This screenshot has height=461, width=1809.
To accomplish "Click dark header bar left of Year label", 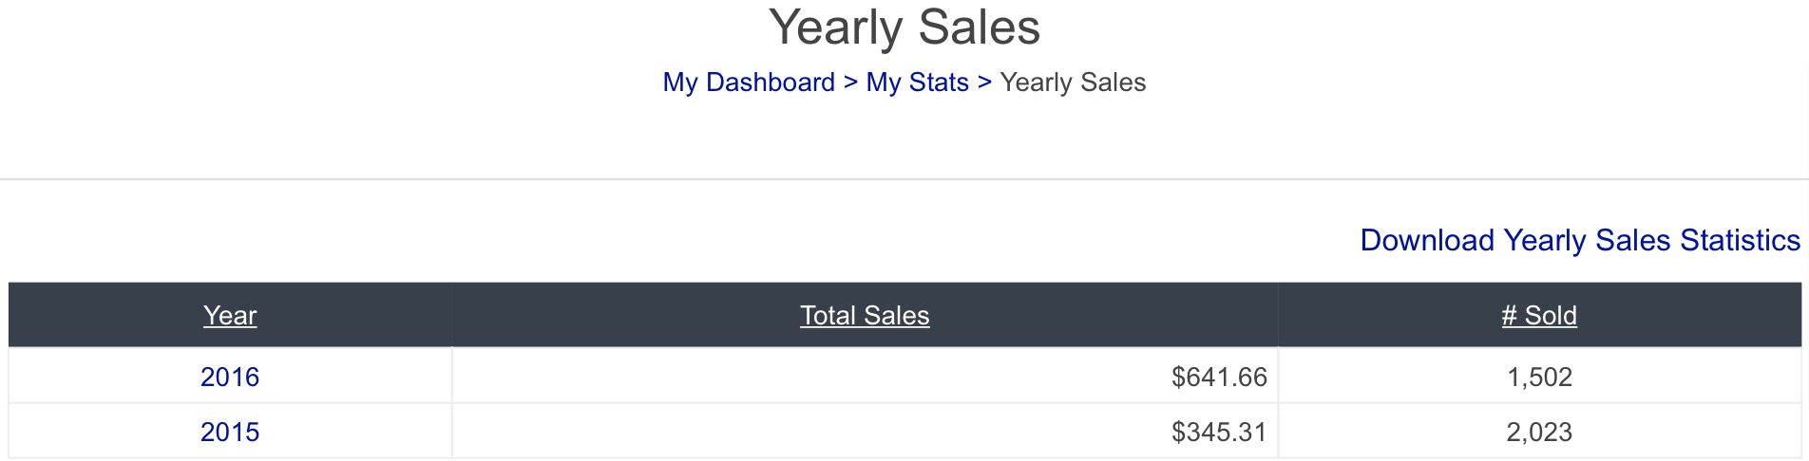I will (x=105, y=315).
